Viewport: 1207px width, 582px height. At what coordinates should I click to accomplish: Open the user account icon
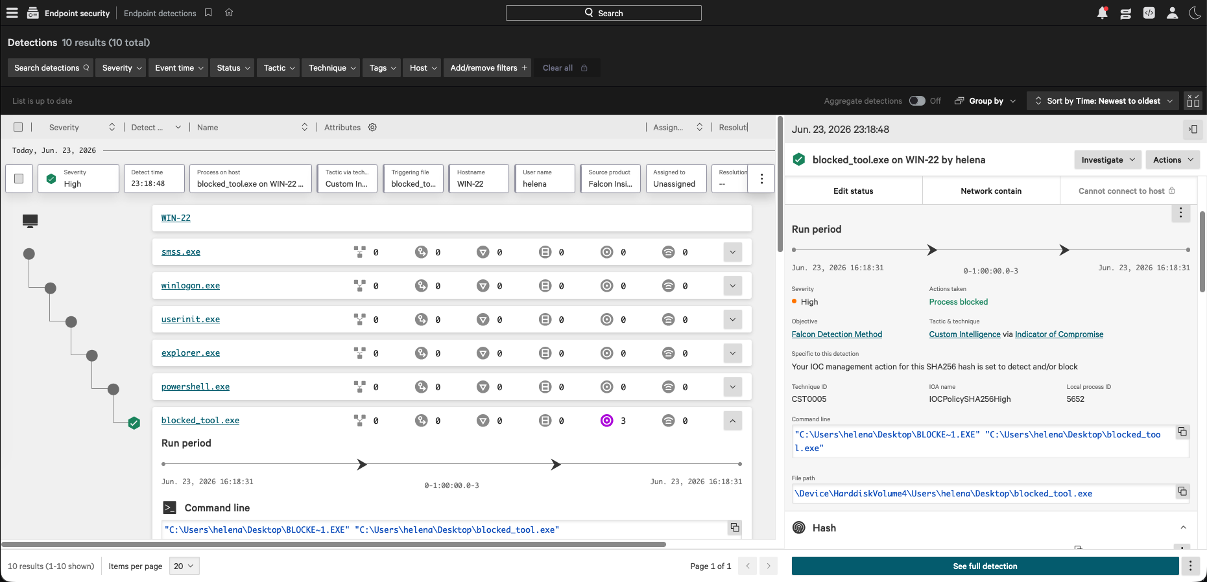[1172, 13]
